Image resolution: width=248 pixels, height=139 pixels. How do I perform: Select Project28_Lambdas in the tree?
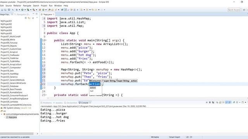pos(9,102)
